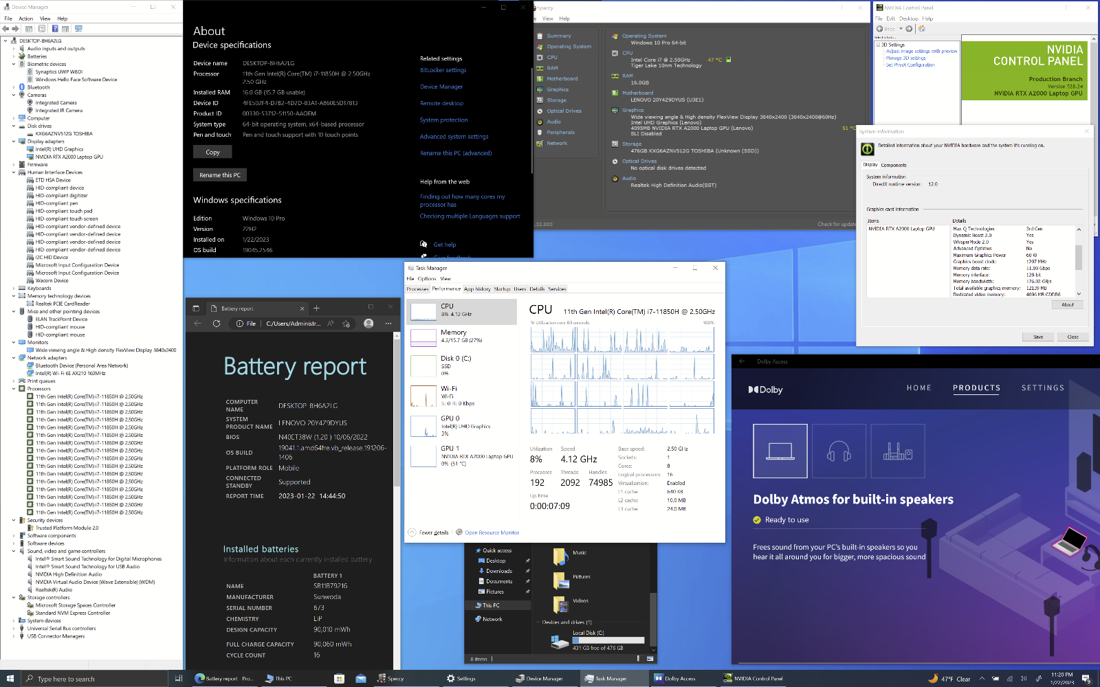The height and width of the screenshot is (687, 1100).
Task: Collapse the Processors node
Action: [13, 389]
